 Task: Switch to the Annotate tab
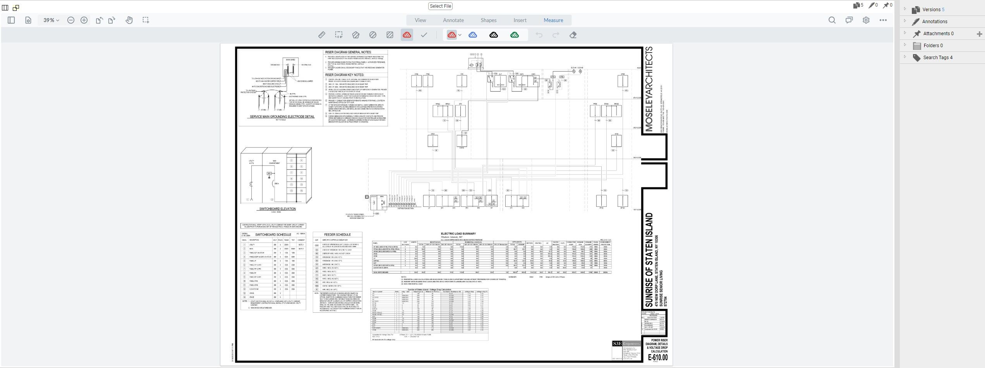click(453, 20)
